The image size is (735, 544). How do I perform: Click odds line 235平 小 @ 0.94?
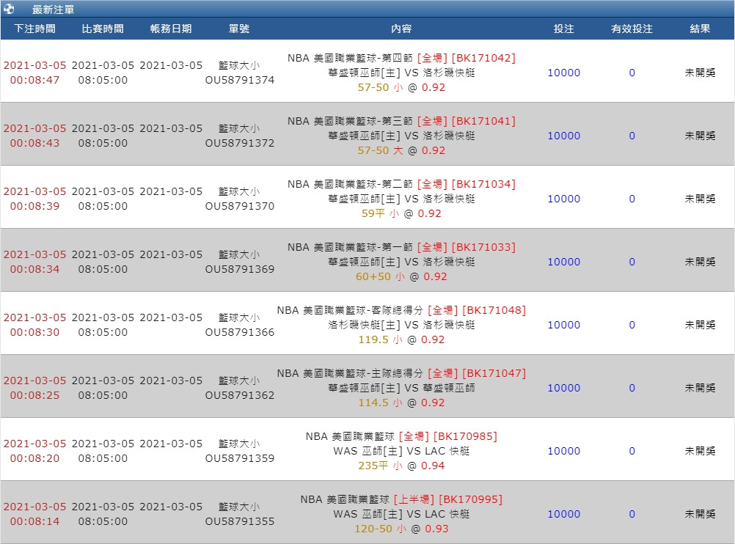point(401,466)
